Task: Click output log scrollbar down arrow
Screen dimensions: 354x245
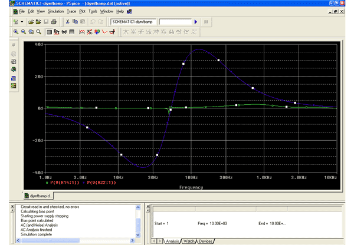Action: pos(138,235)
